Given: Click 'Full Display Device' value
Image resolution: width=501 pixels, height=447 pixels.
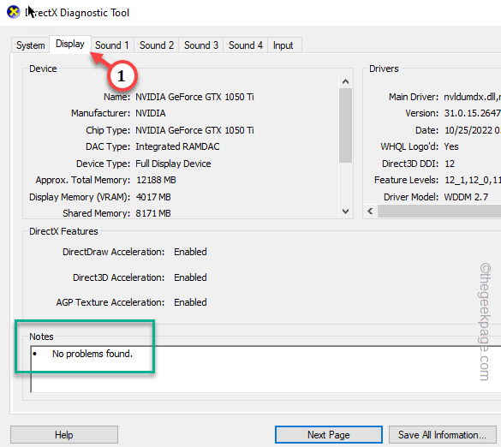Looking at the screenshot, I should click(173, 164).
